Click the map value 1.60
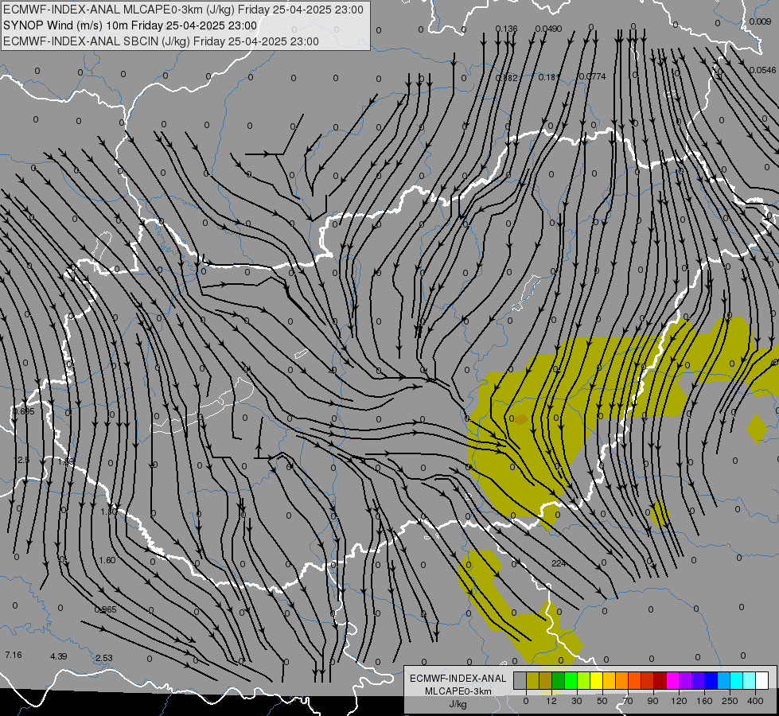 (107, 560)
